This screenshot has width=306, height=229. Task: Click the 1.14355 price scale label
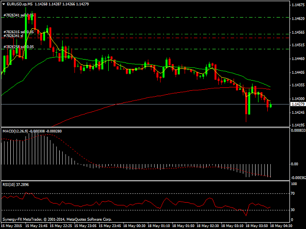[298, 85]
